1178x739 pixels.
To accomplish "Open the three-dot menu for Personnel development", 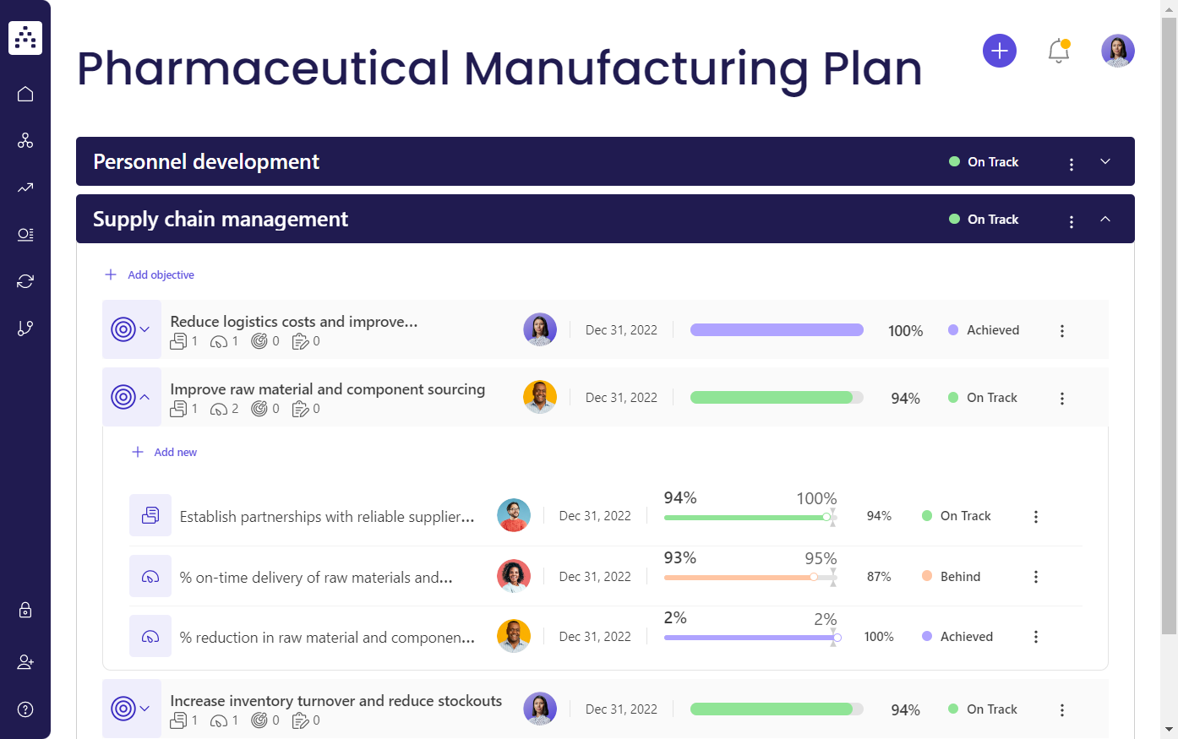I will pyautogui.click(x=1072, y=164).
